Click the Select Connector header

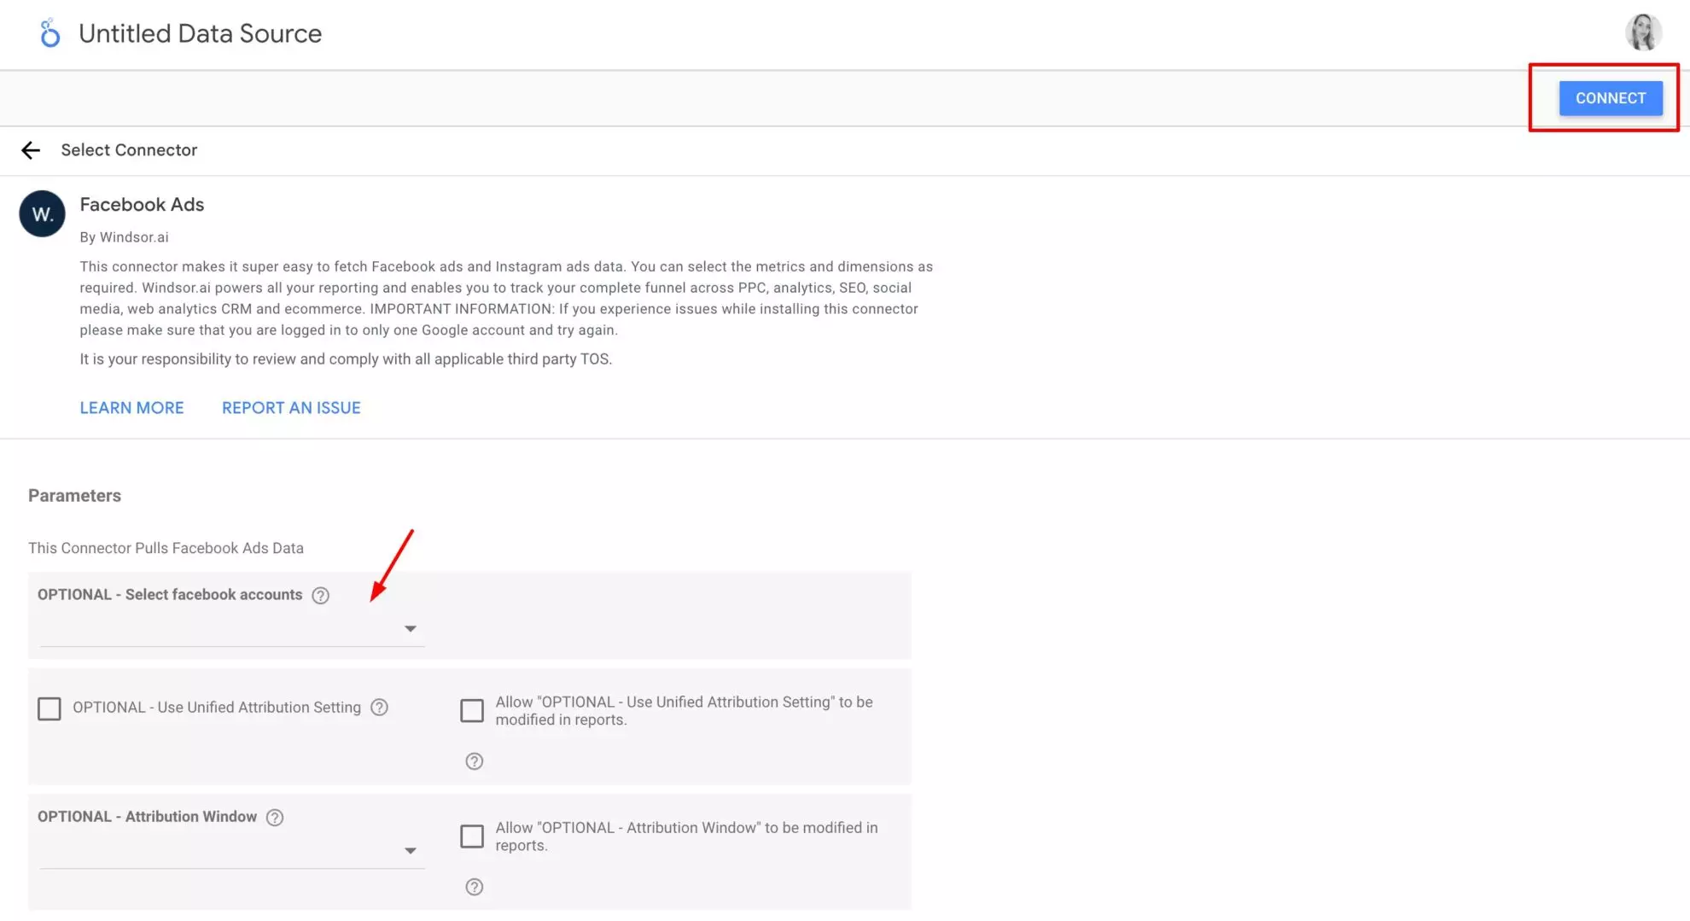[x=129, y=150]
